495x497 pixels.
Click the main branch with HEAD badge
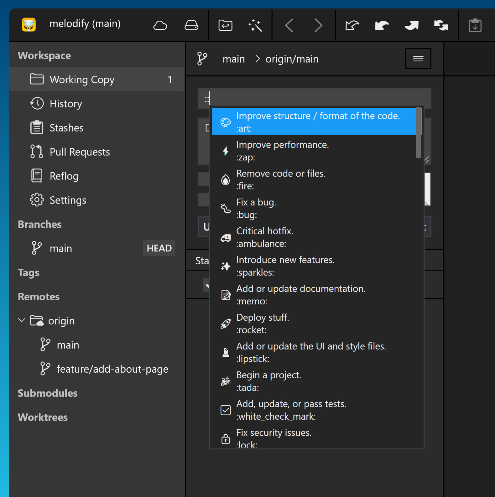pyautogui.click(x=61, y=248)
